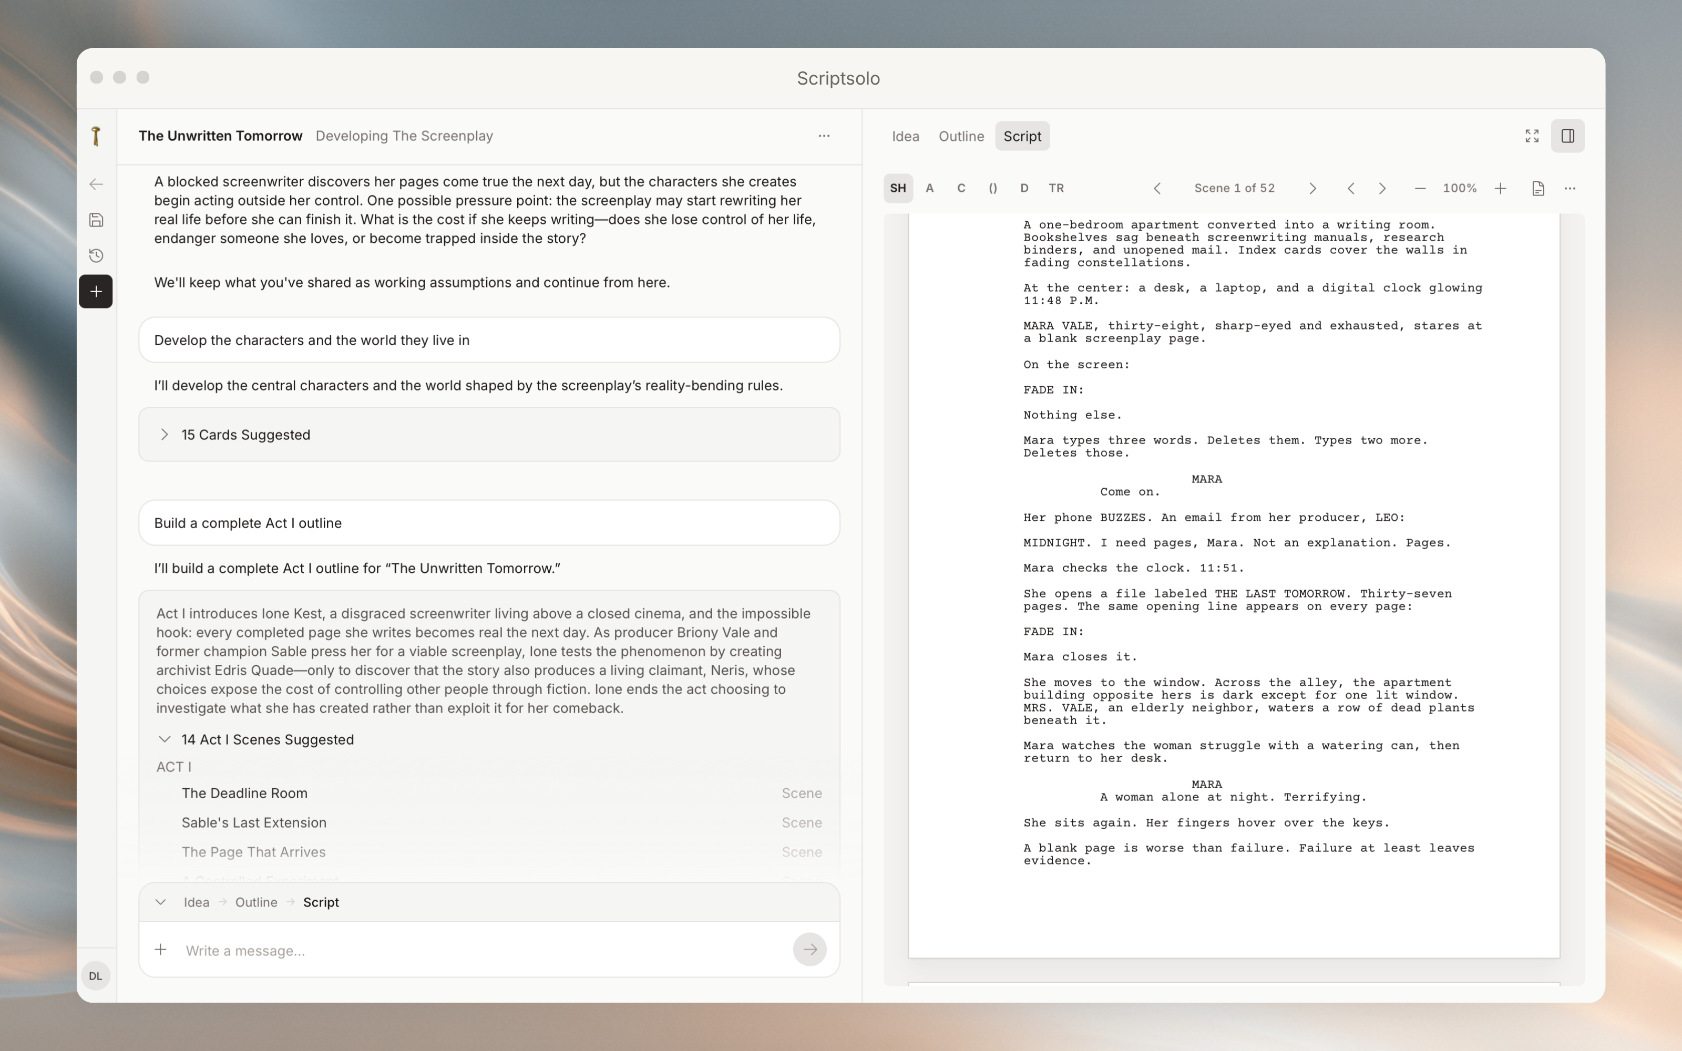This screenshot has width=1682, height=1051.
Task: Click the attachment plus in message box
Action: pyautogui.click(x=160, y=950)
